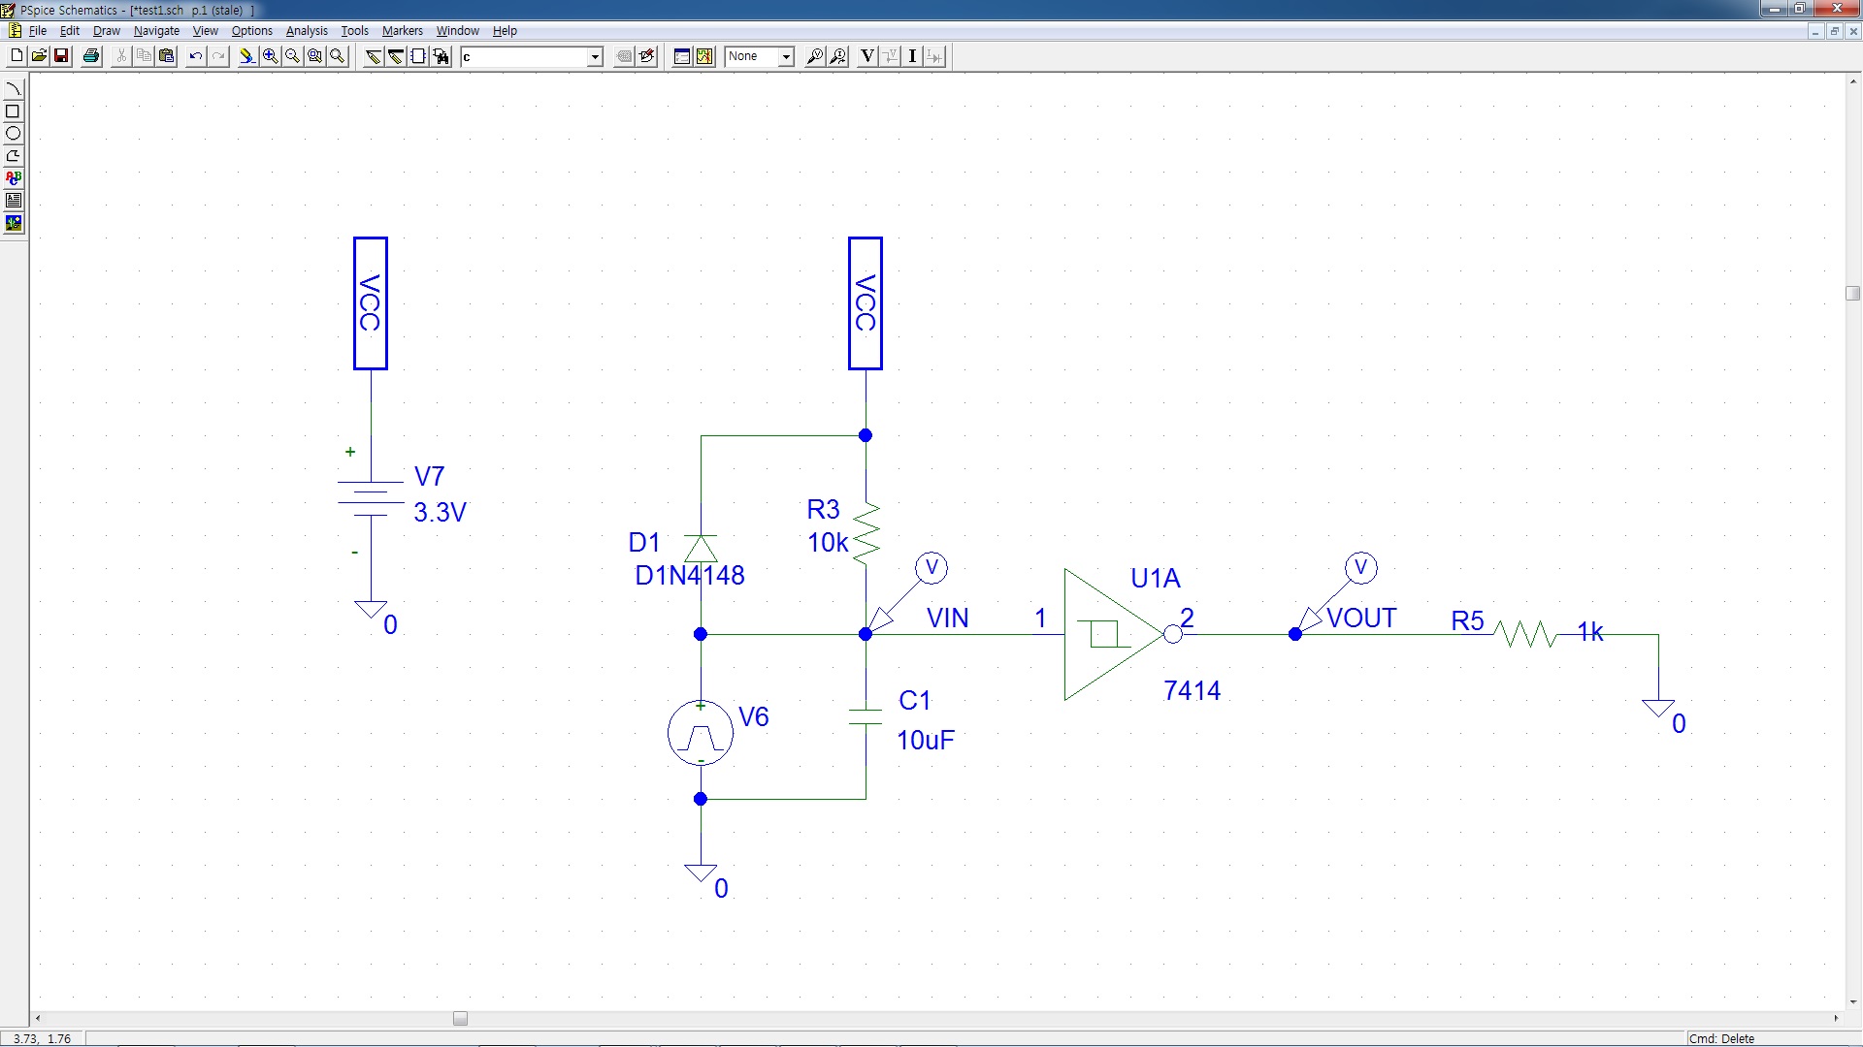Open the Analysis menu
Image resolution: width=1863 pixels, height=1047 pixels.
pos(307,31)
